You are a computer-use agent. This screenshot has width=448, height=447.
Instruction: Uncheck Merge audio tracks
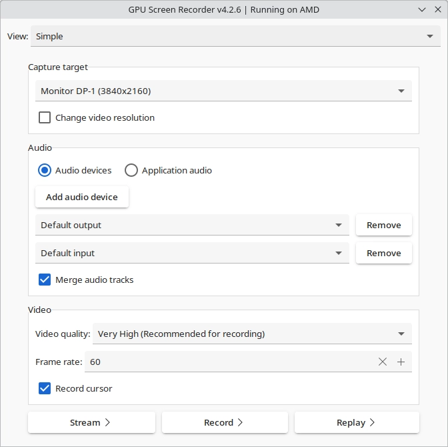pos(45,280)
